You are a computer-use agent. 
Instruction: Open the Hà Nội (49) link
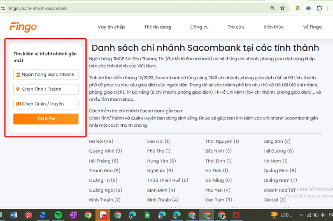(x=101, y=141)
